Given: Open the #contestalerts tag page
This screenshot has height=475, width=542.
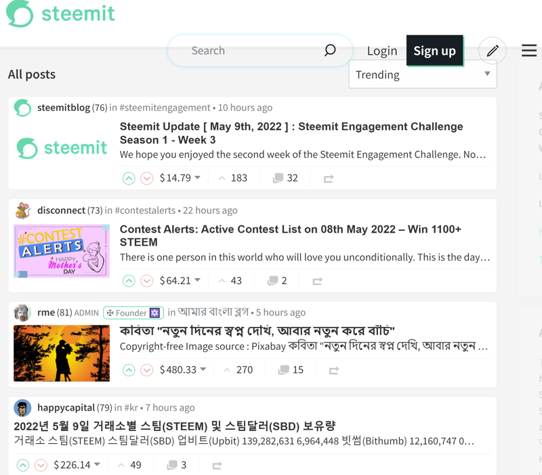Looking at the screenshot, I should click(145, 210).
